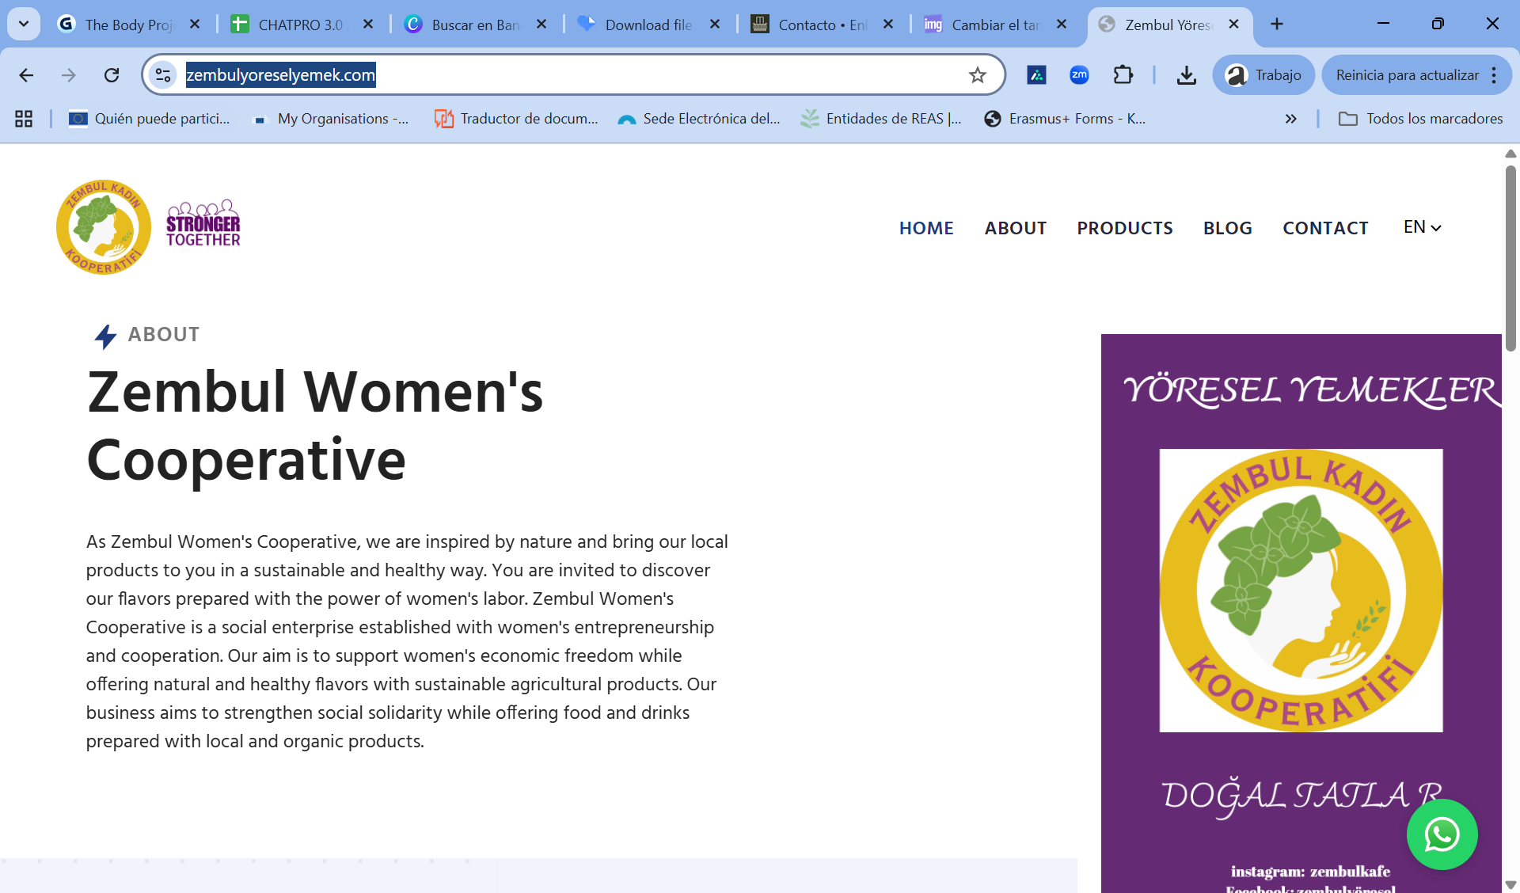The image size is (1520, 893).
Task: Reload the page with refresh icon
Action: (112, 75)
